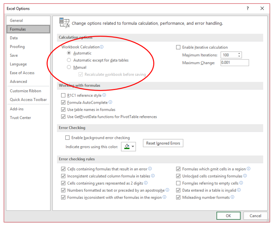Close the Excel Options dialog
Viewport: 272px width, 231px height.
[262, 8]
